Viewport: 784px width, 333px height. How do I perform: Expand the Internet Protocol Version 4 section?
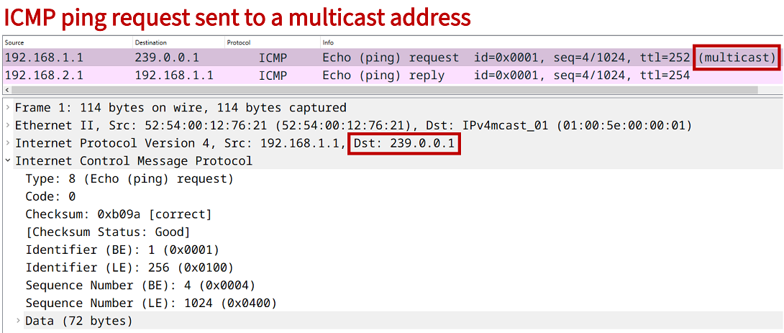8,144
